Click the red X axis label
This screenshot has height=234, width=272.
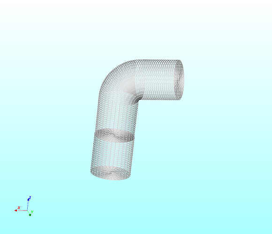click(x=19, y=208)
